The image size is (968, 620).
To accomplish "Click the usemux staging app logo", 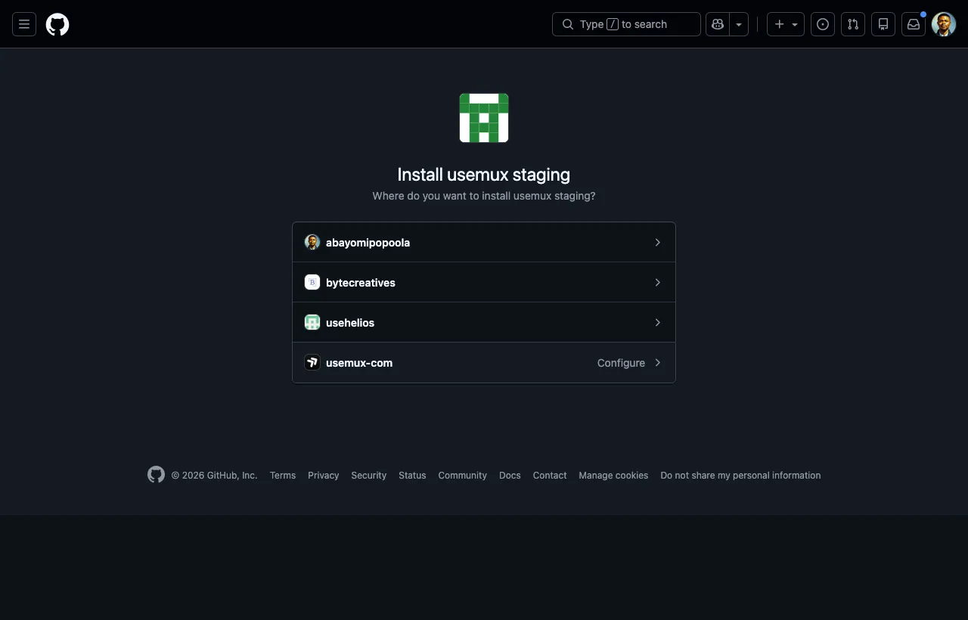I will [x=484, y=118].
